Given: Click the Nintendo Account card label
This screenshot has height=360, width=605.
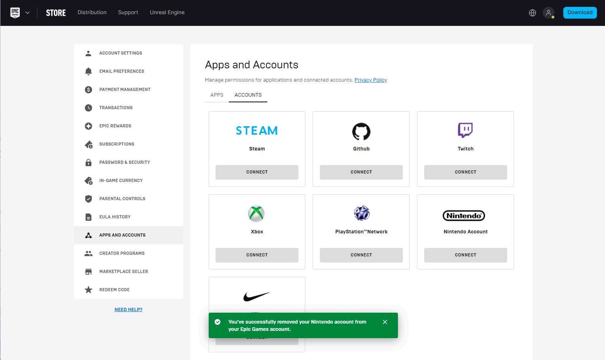Looking at the screenshot, I should point(465,232).
